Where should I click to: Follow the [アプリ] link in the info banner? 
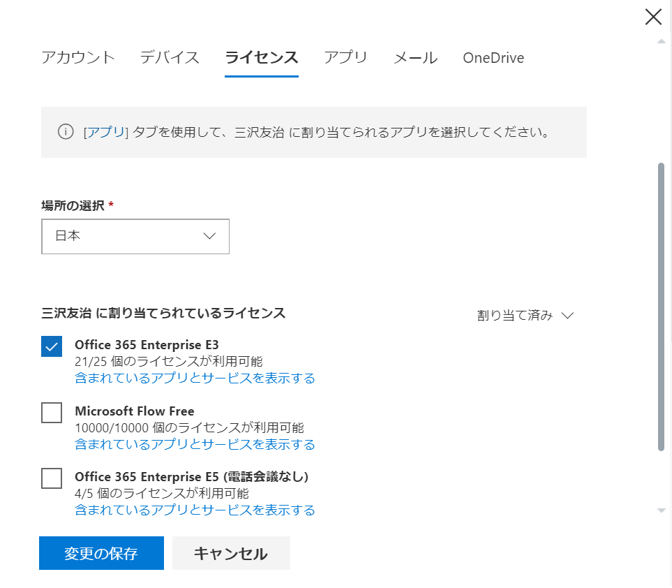click(x=106, y=132)
